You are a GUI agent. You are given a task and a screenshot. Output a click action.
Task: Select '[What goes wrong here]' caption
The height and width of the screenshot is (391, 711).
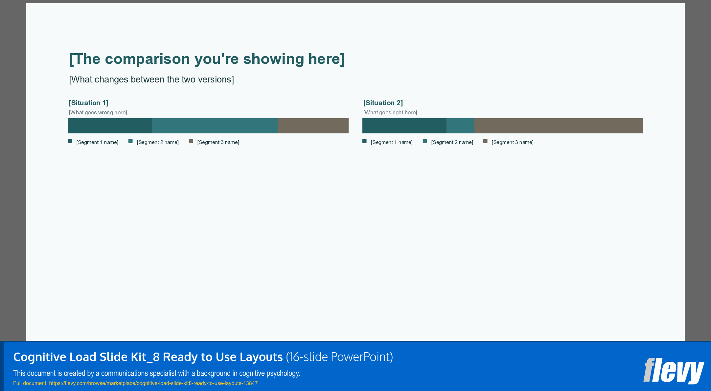[x=98, y=112]
